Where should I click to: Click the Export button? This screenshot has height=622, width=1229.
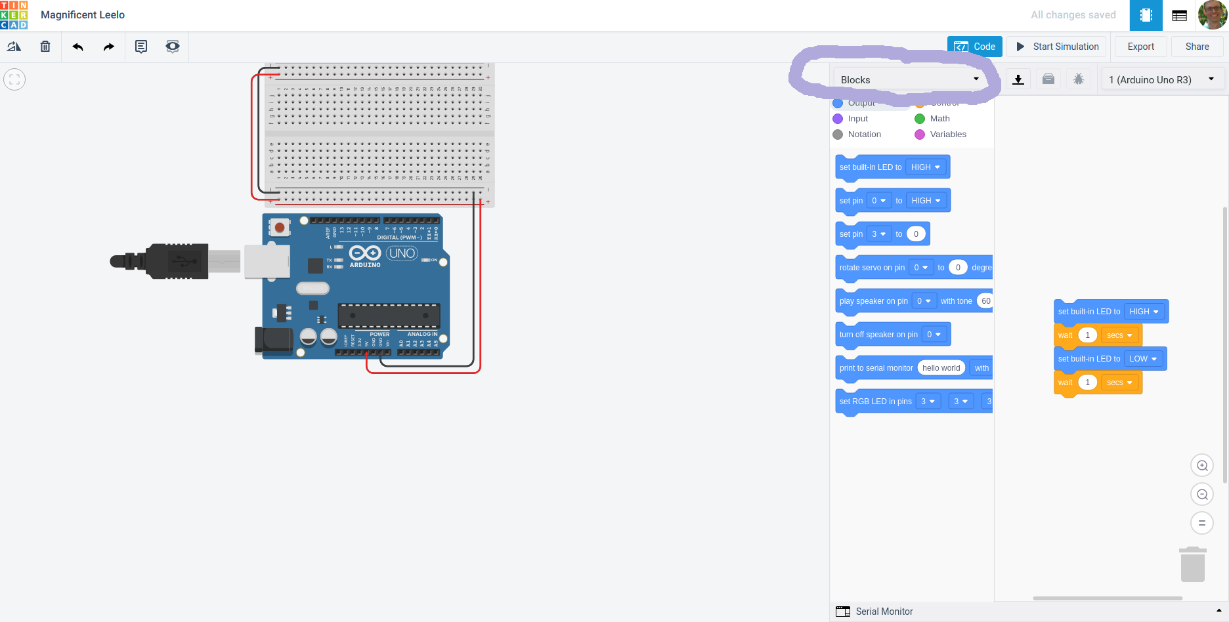coord(1141,47)
